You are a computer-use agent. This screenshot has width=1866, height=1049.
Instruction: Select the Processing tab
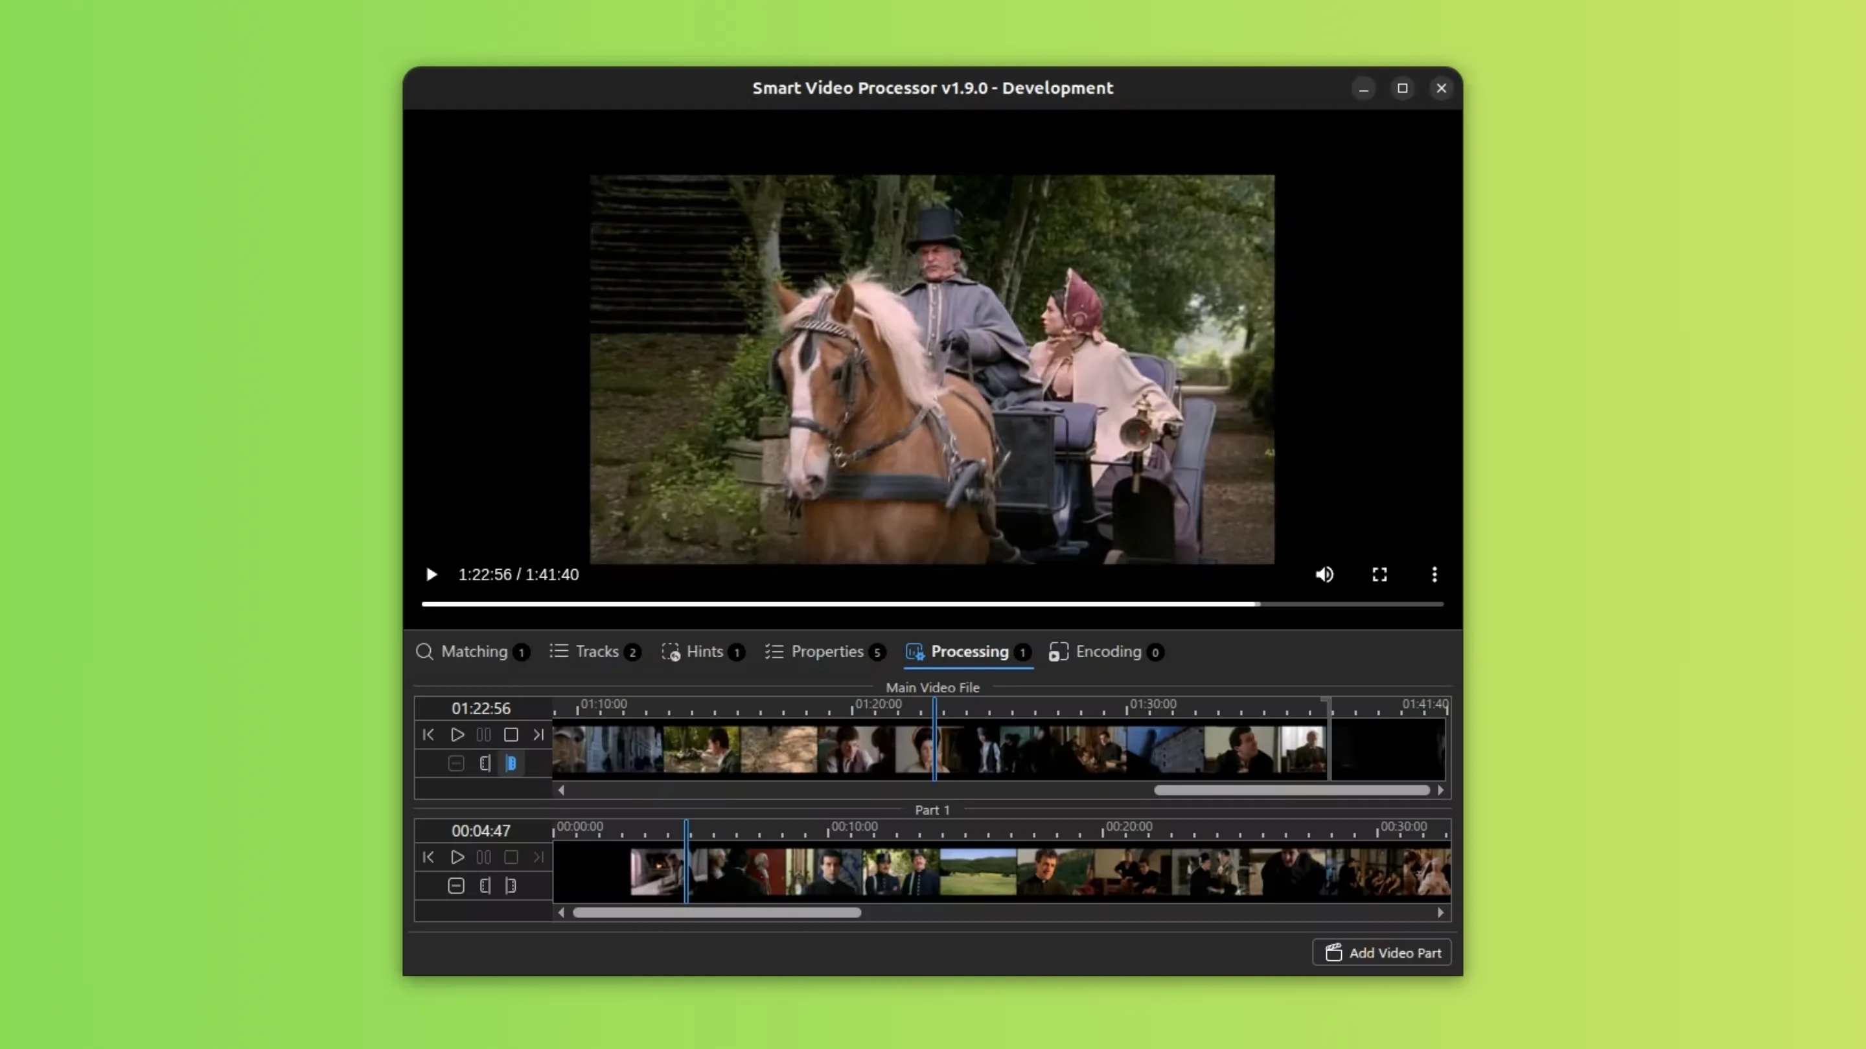969,651
